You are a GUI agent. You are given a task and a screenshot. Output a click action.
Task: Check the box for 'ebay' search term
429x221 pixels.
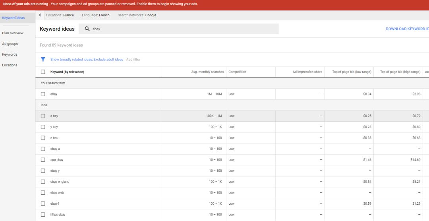click(43, 94)
